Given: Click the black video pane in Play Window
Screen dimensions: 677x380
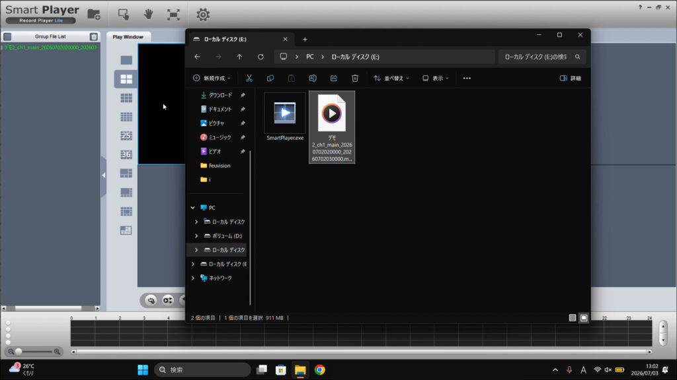Looking at the screenshot, I should [x=161, y=104].
